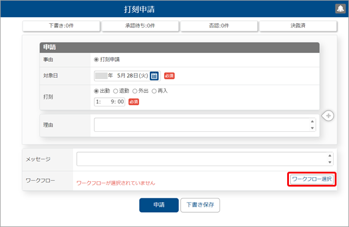Click the 申請 section header

[x=180, y=48]
